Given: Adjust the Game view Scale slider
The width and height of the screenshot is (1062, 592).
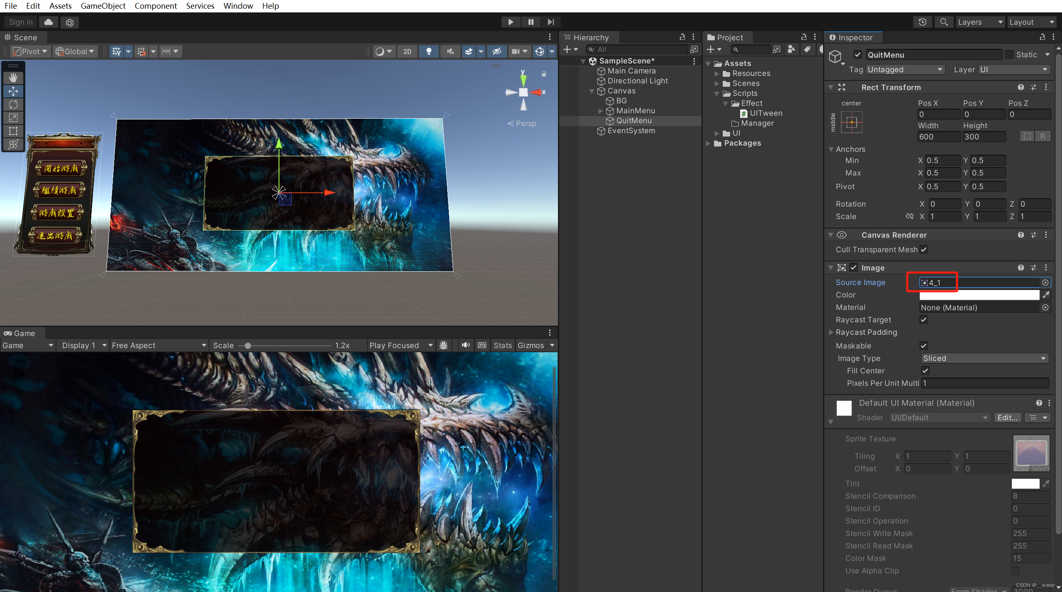Looking at the screenshot, I should click(x=285, y=346).
